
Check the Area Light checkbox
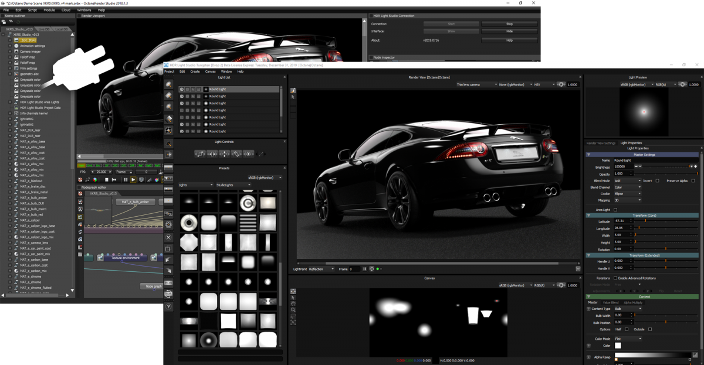[x=615, y=210]
